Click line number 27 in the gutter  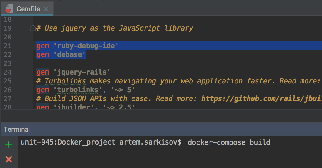(7, 99)
